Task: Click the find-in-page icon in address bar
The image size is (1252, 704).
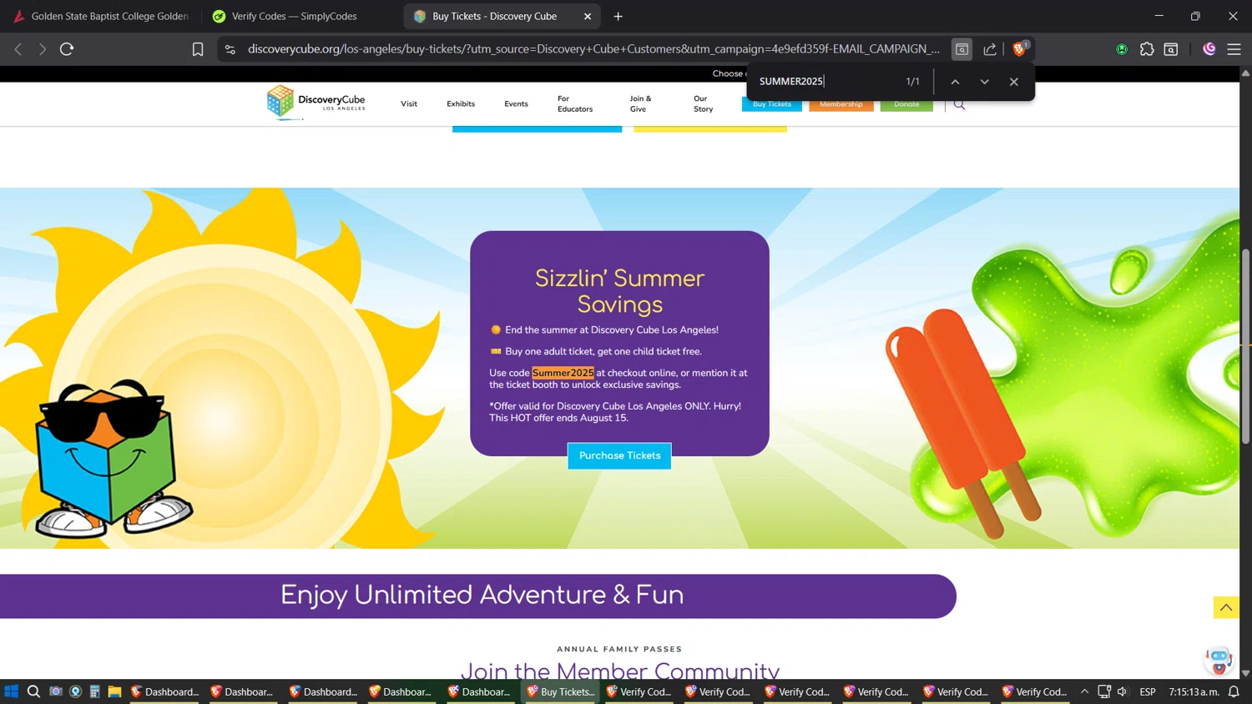Action: click(962, 49)
